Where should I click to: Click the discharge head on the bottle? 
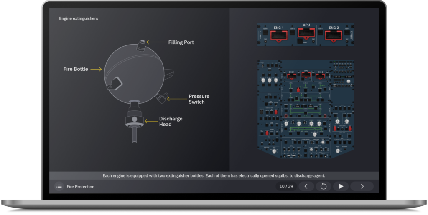134,121
